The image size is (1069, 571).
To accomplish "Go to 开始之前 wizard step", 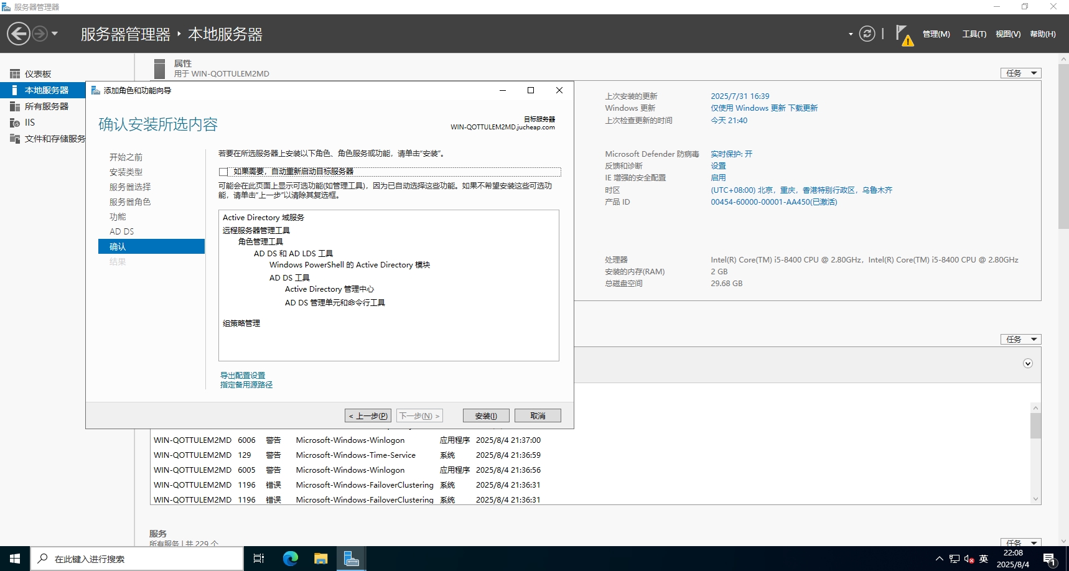I will 126,157.
